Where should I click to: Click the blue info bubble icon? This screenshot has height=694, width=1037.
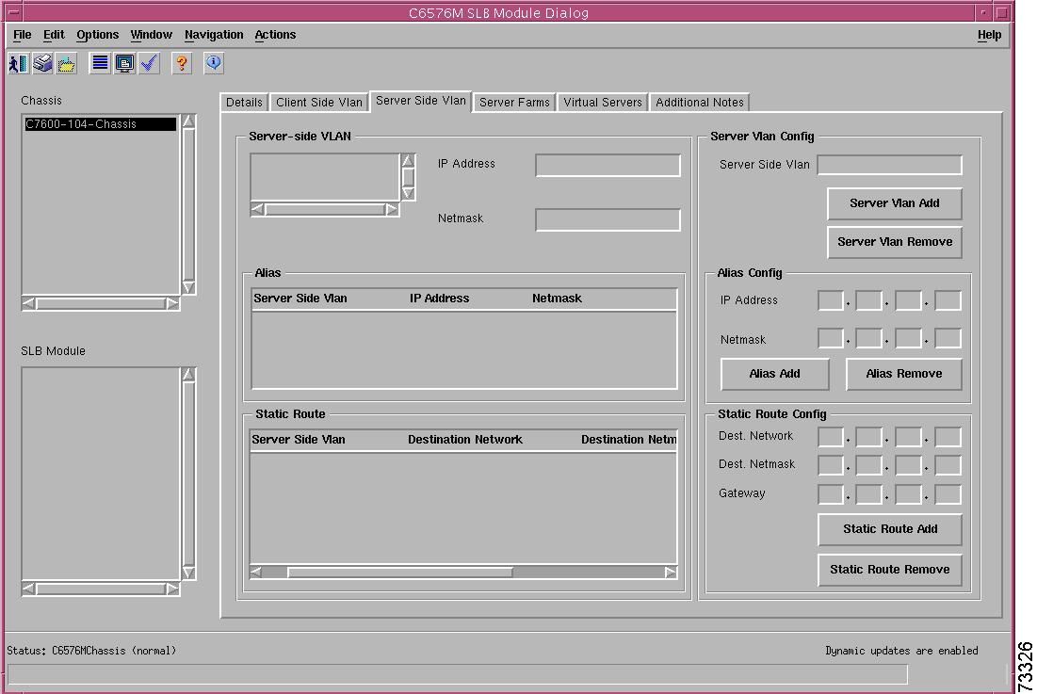coord(214,63)
